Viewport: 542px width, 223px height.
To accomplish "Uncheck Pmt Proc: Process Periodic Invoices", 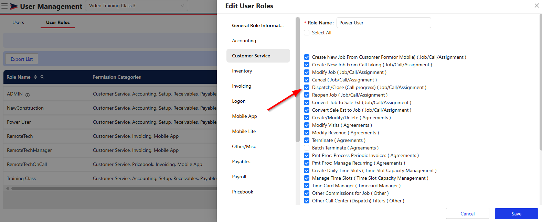I will pos(307,155).
